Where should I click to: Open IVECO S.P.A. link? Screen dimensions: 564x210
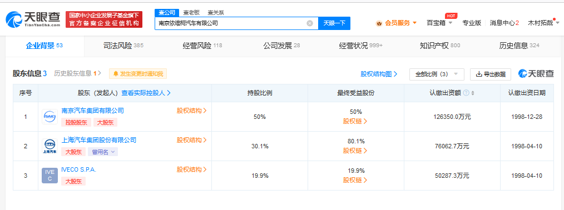pyautogui.click(x=79, y=169)
